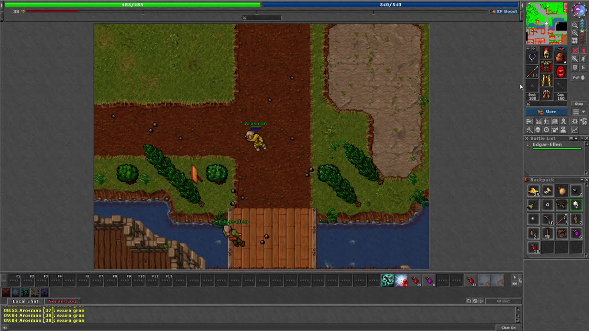Open the skull unjustified points widget
The width and height of the screenshot is (589, 331).
[x=537, y=130]
